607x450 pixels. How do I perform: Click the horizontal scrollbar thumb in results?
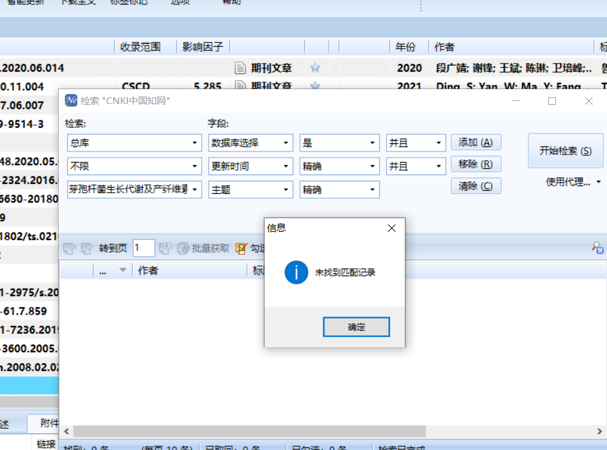[250, 431]
